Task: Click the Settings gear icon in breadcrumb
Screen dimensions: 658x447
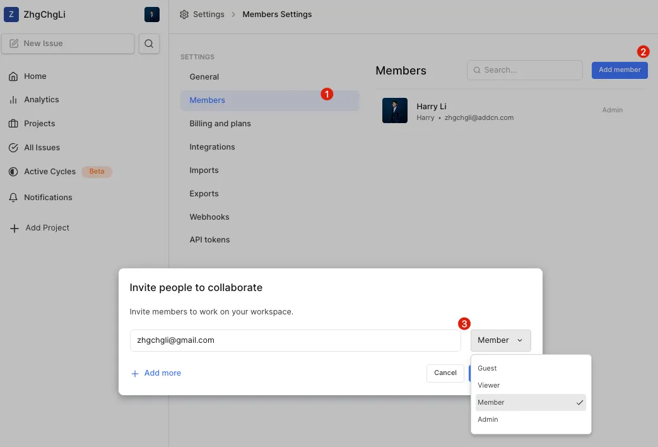Action: [184, 15]
